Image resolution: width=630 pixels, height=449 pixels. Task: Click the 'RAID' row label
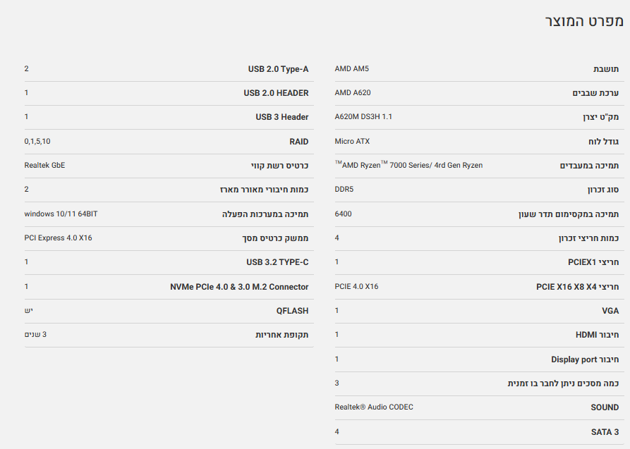pyautogui.click(x=298, y=142)
